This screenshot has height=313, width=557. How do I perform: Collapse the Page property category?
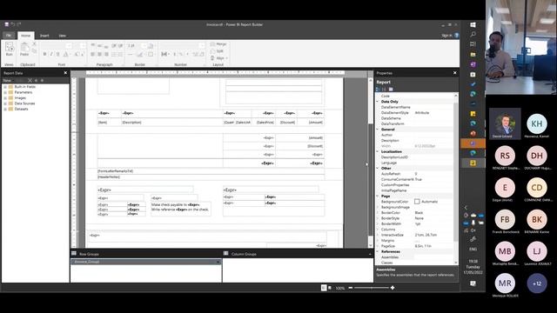[x=378, y=196]
